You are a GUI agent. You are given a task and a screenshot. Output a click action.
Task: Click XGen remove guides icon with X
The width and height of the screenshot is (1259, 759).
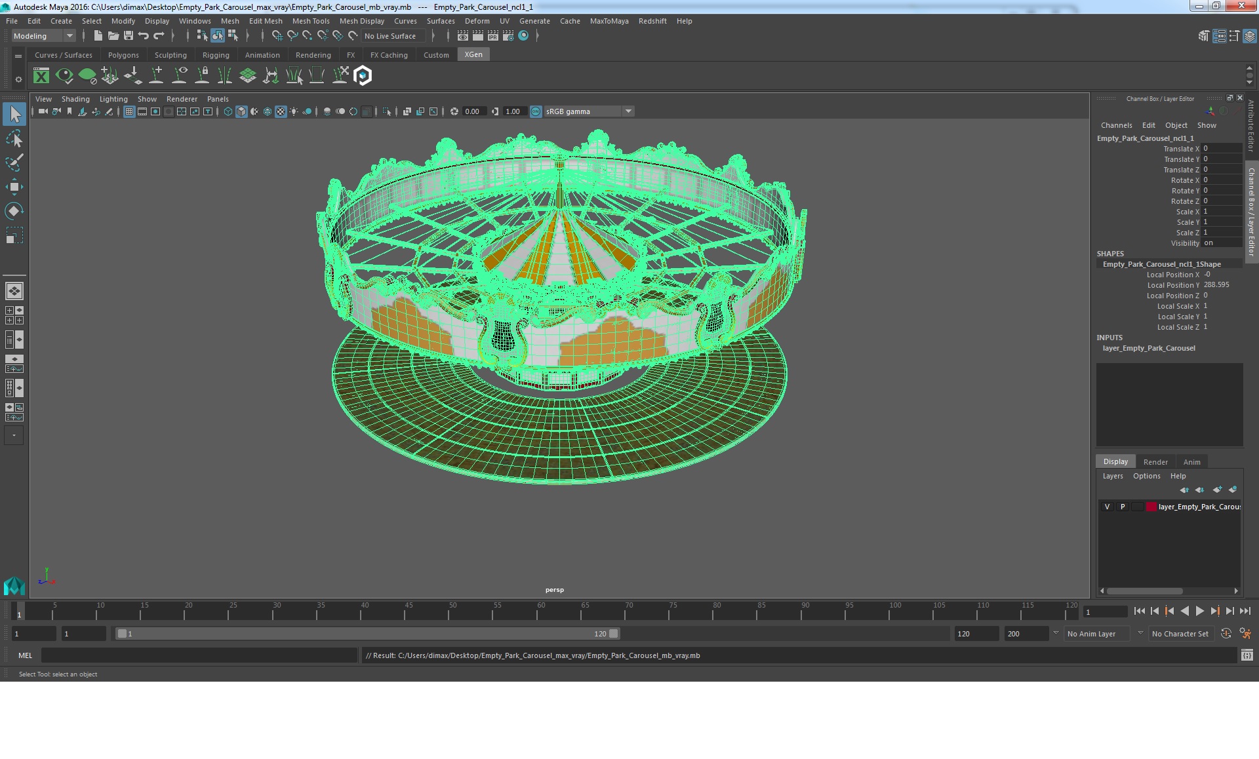coord(340,76)
